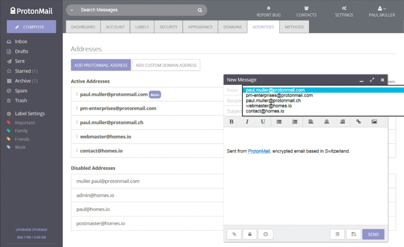Open the Domains tab
The width and height of the screenshot is (404, 247).
(x=233, y=27)
